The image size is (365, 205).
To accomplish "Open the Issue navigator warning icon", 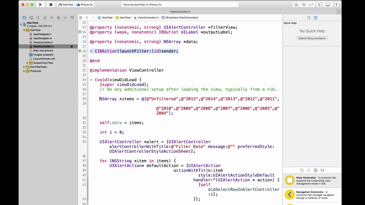I will coord(45,18).
